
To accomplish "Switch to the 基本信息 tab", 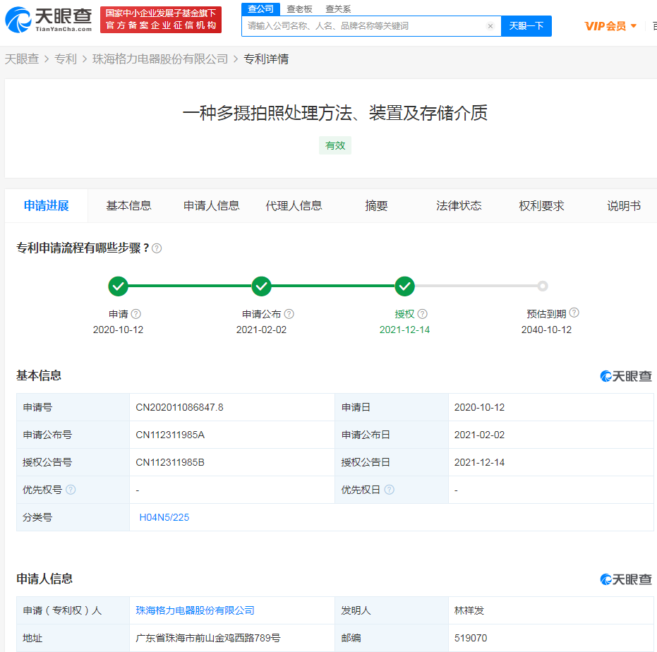I will pyautogui.click(x=128, y=206).
